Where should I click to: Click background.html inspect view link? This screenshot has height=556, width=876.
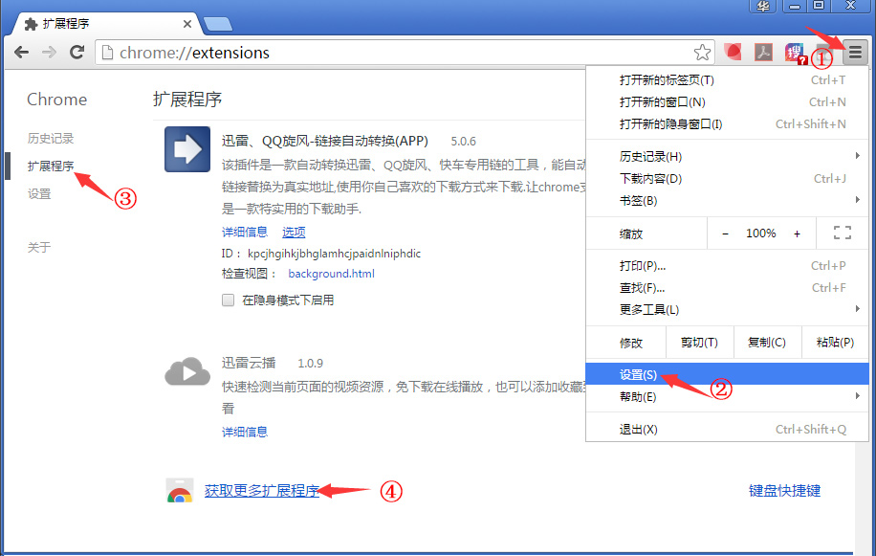pos(331,274)
